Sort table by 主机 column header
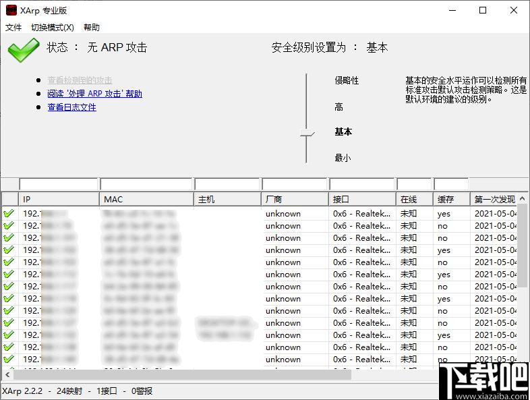This screenshot has width=530, height=400. [x=227, y=200]
